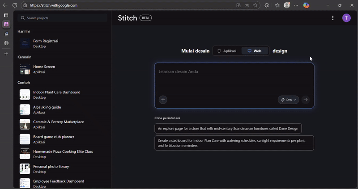The width and height of the screenshot is (358, 189).
Task: Click the BETA badge
Action: click(x=145, y=18)
